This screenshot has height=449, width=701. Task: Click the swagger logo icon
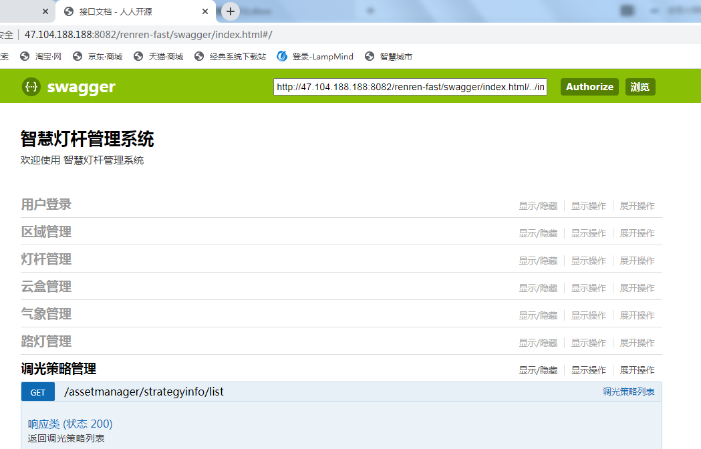[x=31, y=87]
